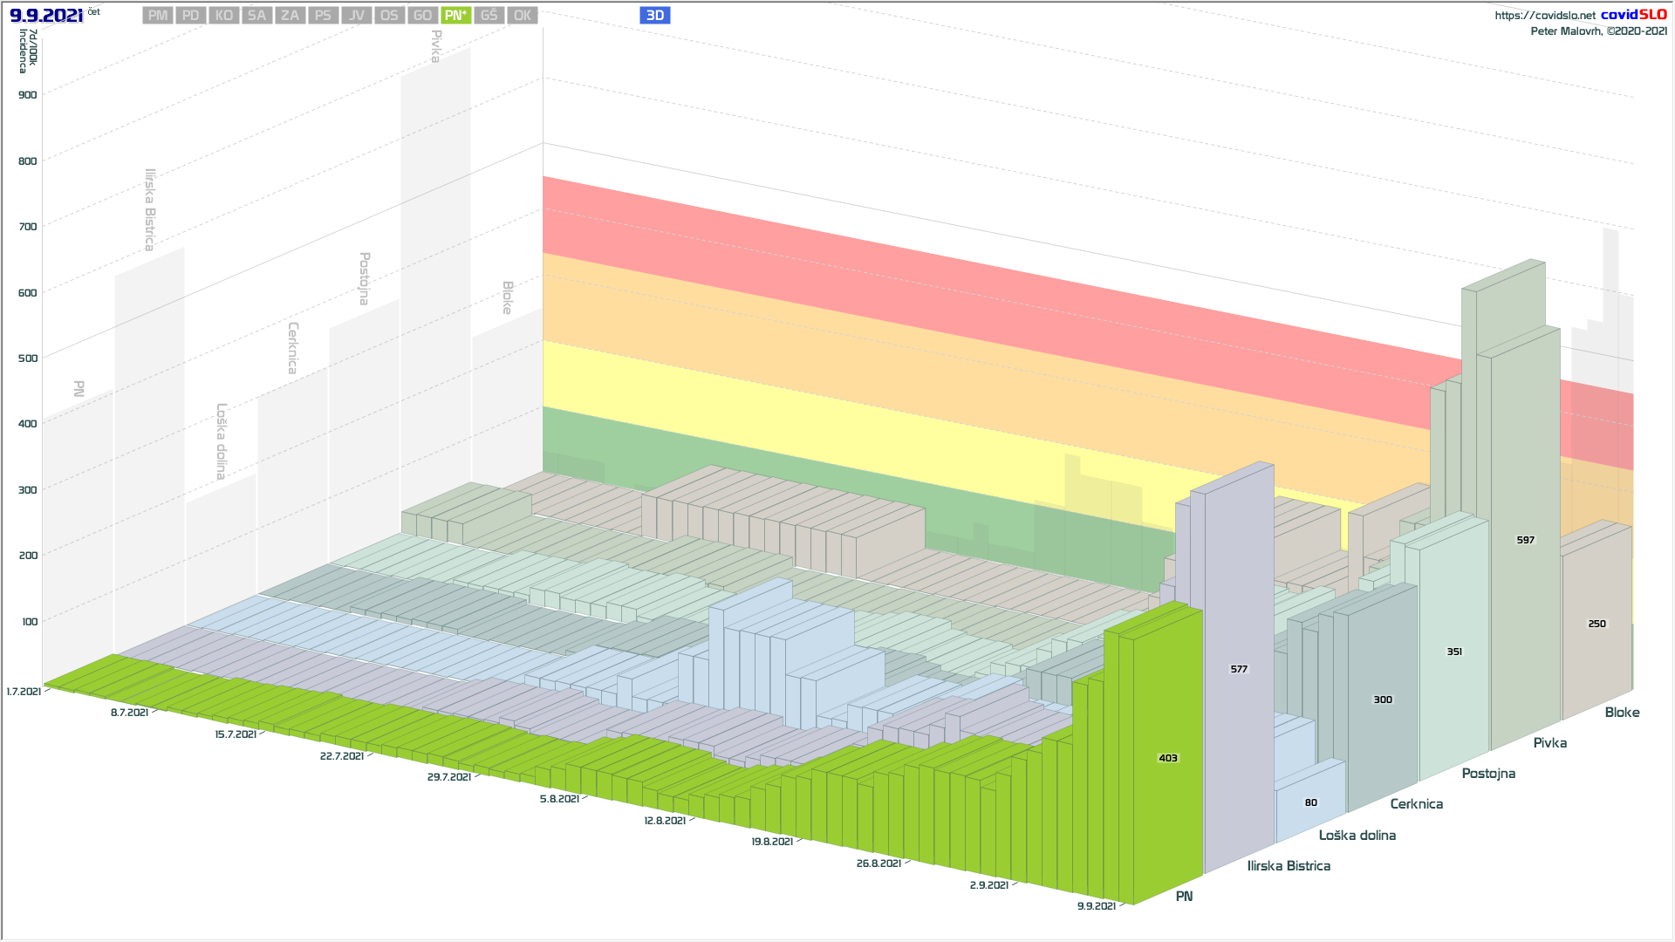Switch to the ZA region tab

coord(291,16)
